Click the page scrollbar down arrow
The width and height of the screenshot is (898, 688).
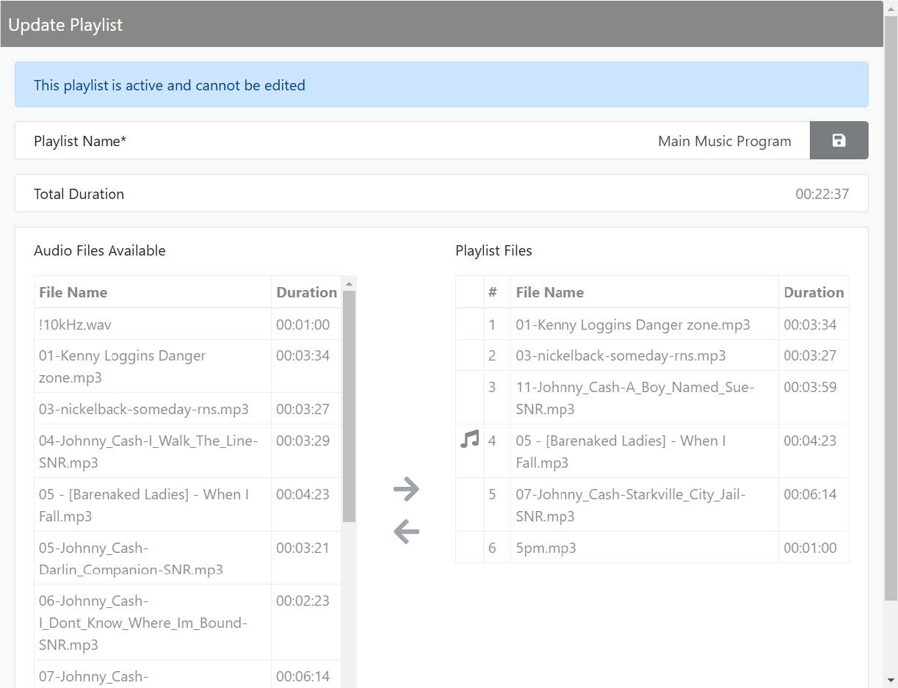click(x=891, y=680)
